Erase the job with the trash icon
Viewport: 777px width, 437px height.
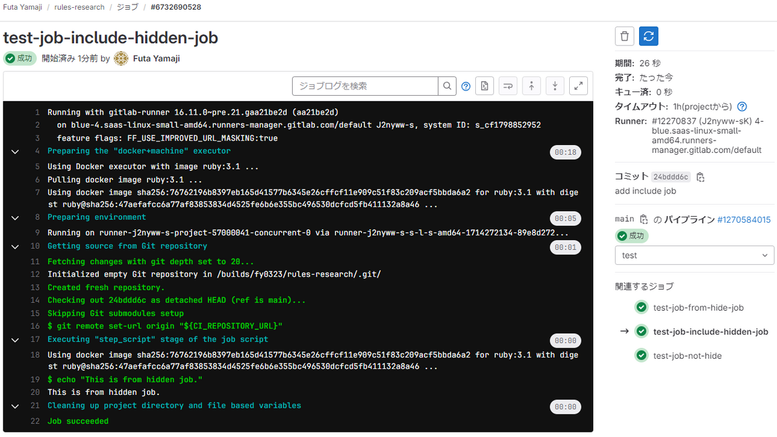624,36
